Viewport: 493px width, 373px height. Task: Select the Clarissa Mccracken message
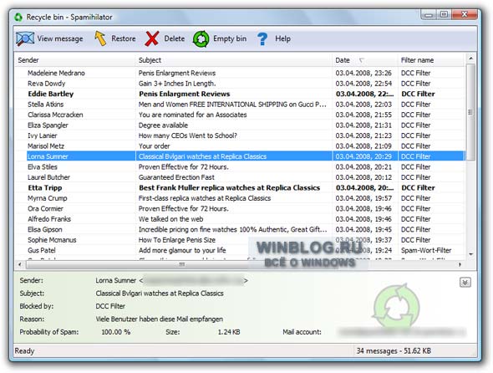[x=240, y=115]
